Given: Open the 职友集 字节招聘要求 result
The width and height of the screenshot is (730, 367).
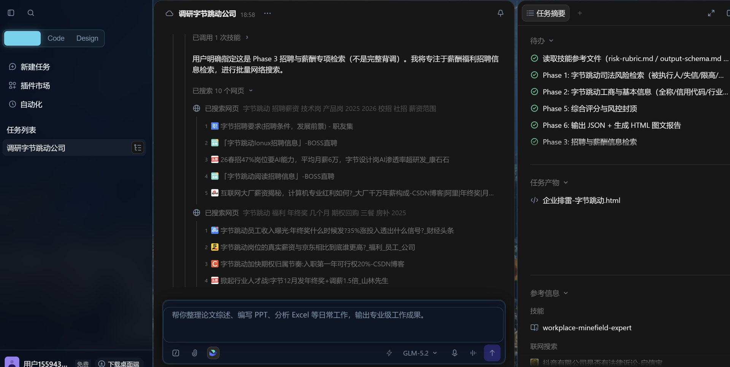Looking at the screenshot, I should point(287,126).
